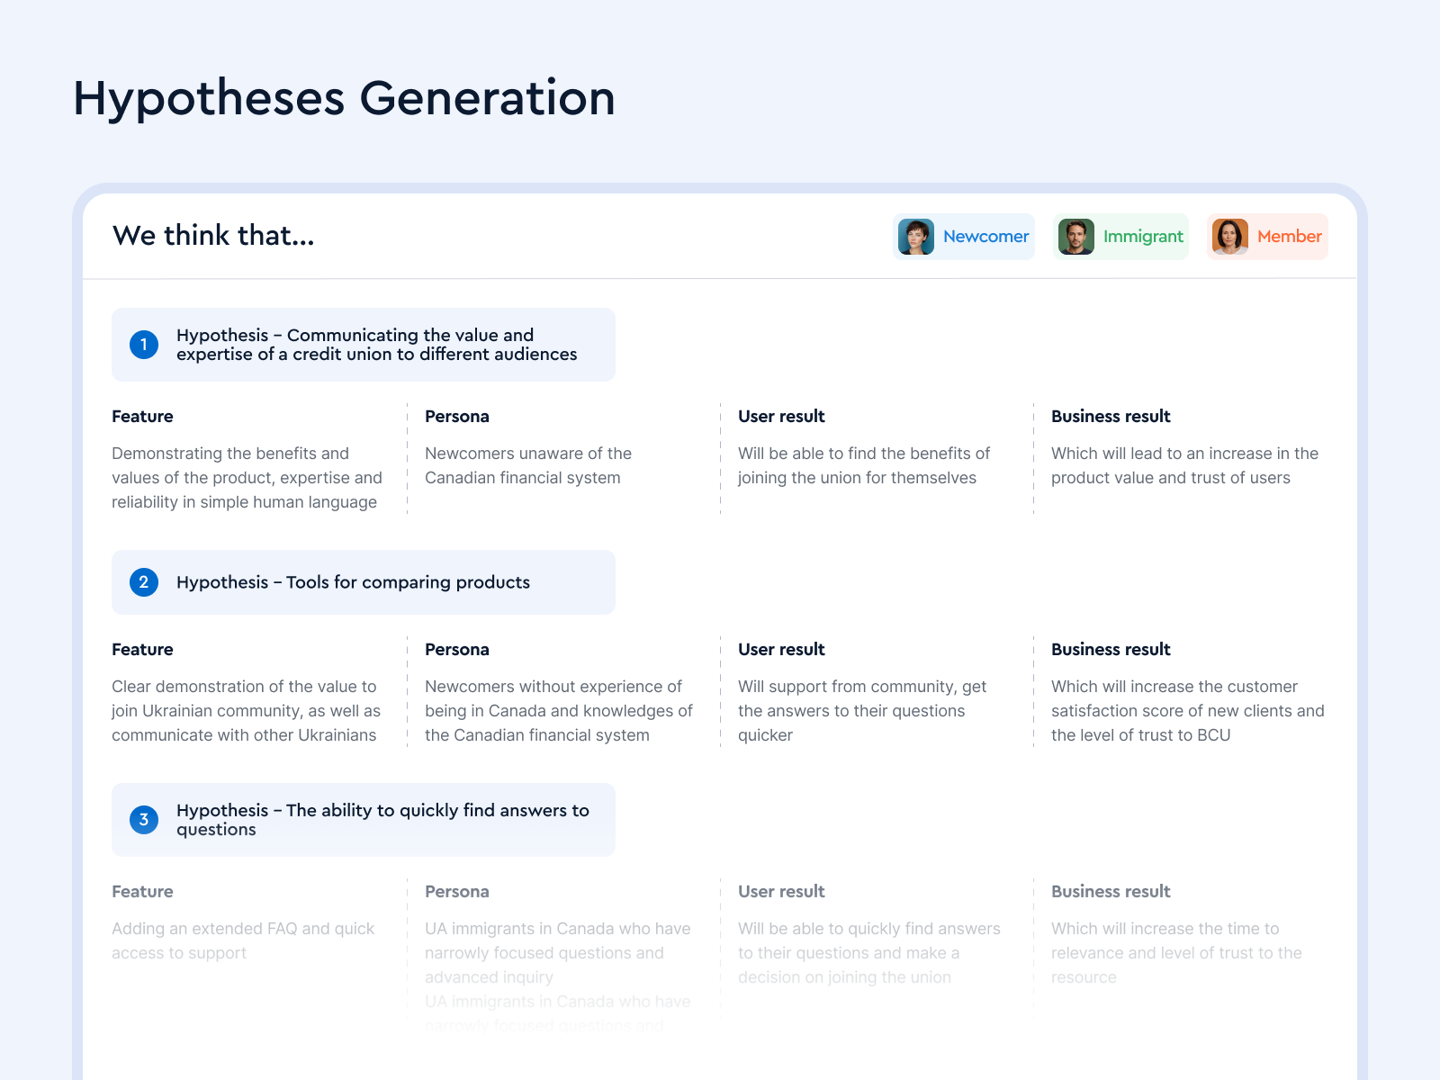Image resolution: width=1440 pixels, height=1080 pixels.
Task: Click the Member persona avatar
Action: [1230, 237]
